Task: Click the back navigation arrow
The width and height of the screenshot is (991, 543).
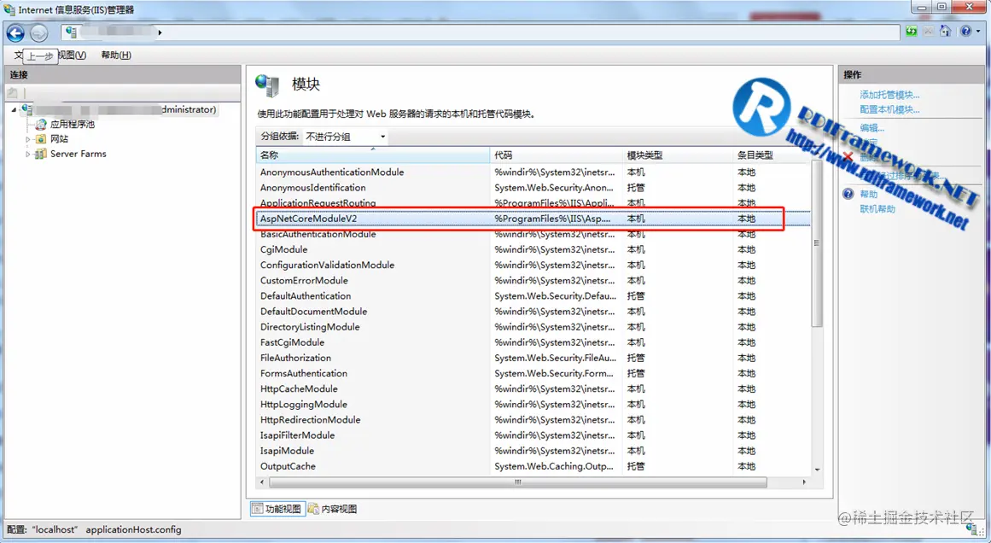Action: coord(15,33)
